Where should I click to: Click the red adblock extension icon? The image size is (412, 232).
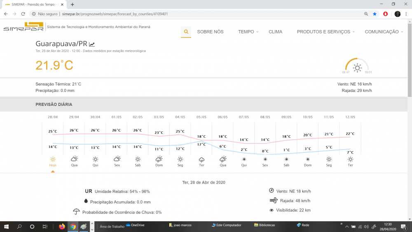(386, 14)
